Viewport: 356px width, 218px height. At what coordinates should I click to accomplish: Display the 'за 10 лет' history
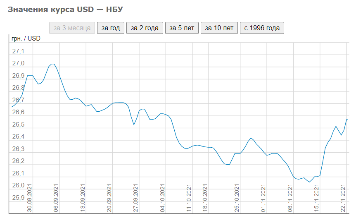[x=219, y=28]
